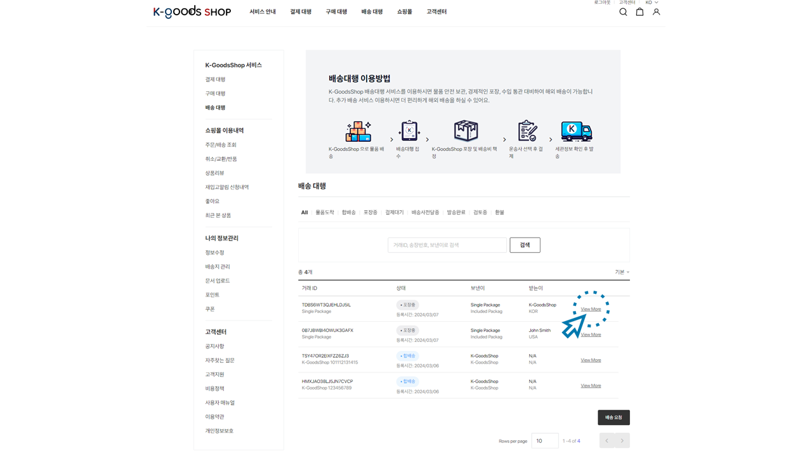Viewport: 812px width, 456px height.
Task: Click View More for HMXJAO38LJ5JN7CVCP
Action: (591, 386)
